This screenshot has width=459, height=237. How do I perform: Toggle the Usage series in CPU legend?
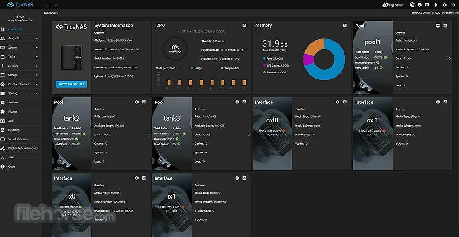pos(196,68)
